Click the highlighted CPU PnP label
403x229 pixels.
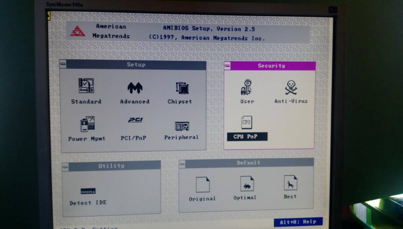point(247,137)
